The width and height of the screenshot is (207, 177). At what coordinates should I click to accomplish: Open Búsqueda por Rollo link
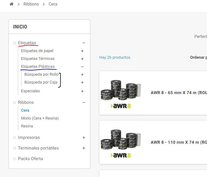[x=41, y=74]
